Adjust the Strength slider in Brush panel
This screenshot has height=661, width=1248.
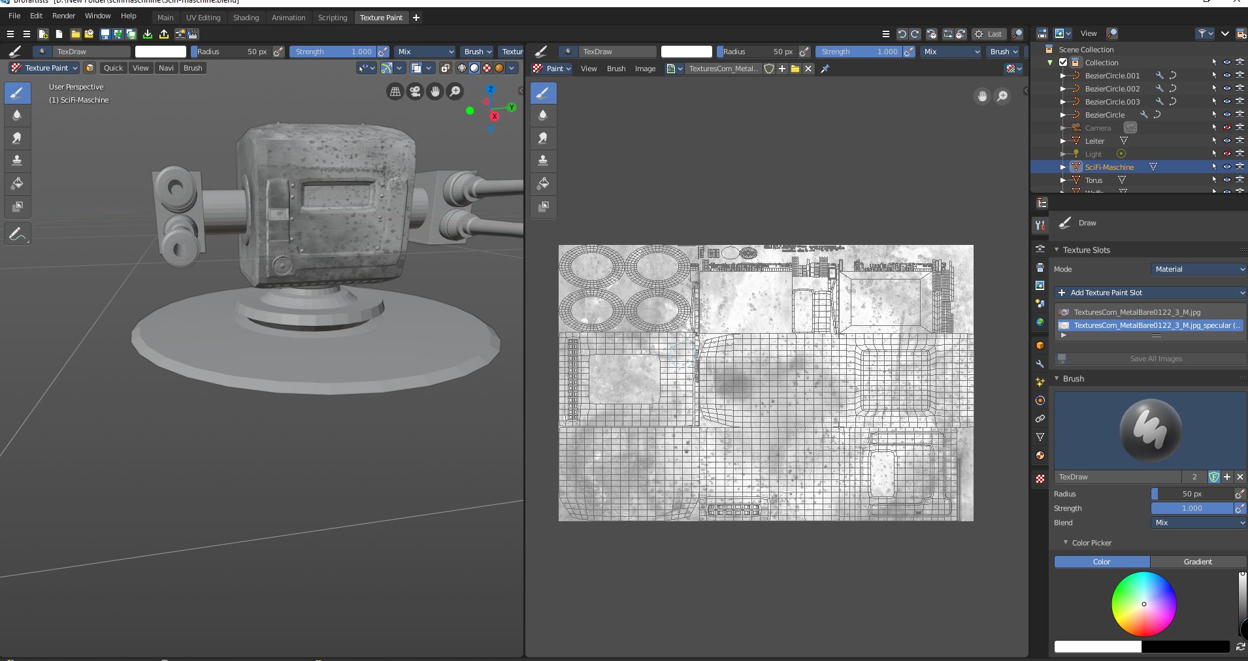click(x=1191, y=508)
